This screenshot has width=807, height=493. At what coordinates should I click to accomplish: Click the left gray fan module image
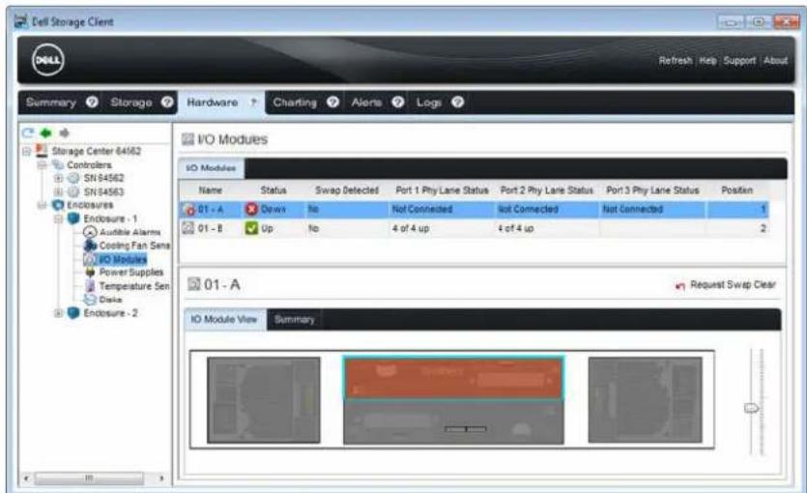pos(264,400)
